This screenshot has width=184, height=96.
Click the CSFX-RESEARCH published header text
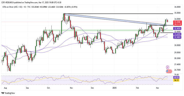tap(31, 3)
